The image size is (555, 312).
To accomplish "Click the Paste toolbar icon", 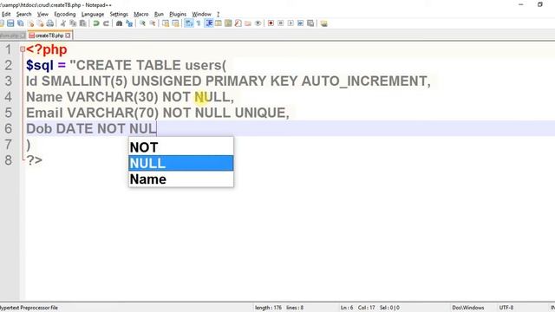I will [x=83, y=23].
